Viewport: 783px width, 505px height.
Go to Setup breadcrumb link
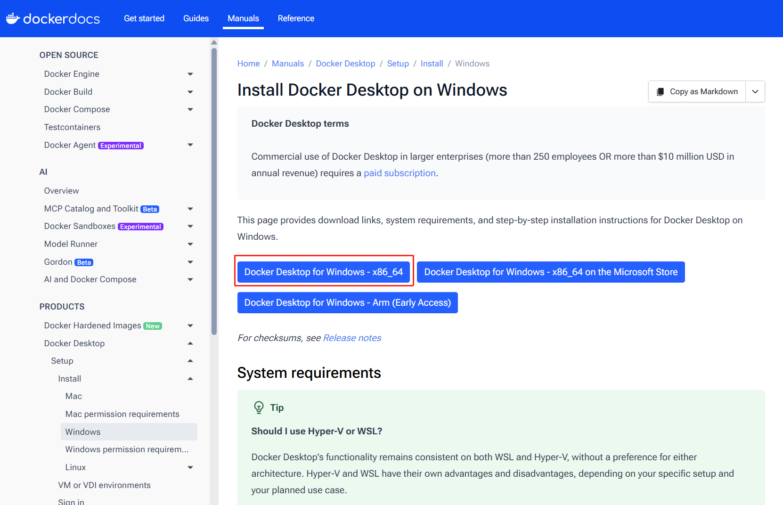pos(398,64)
